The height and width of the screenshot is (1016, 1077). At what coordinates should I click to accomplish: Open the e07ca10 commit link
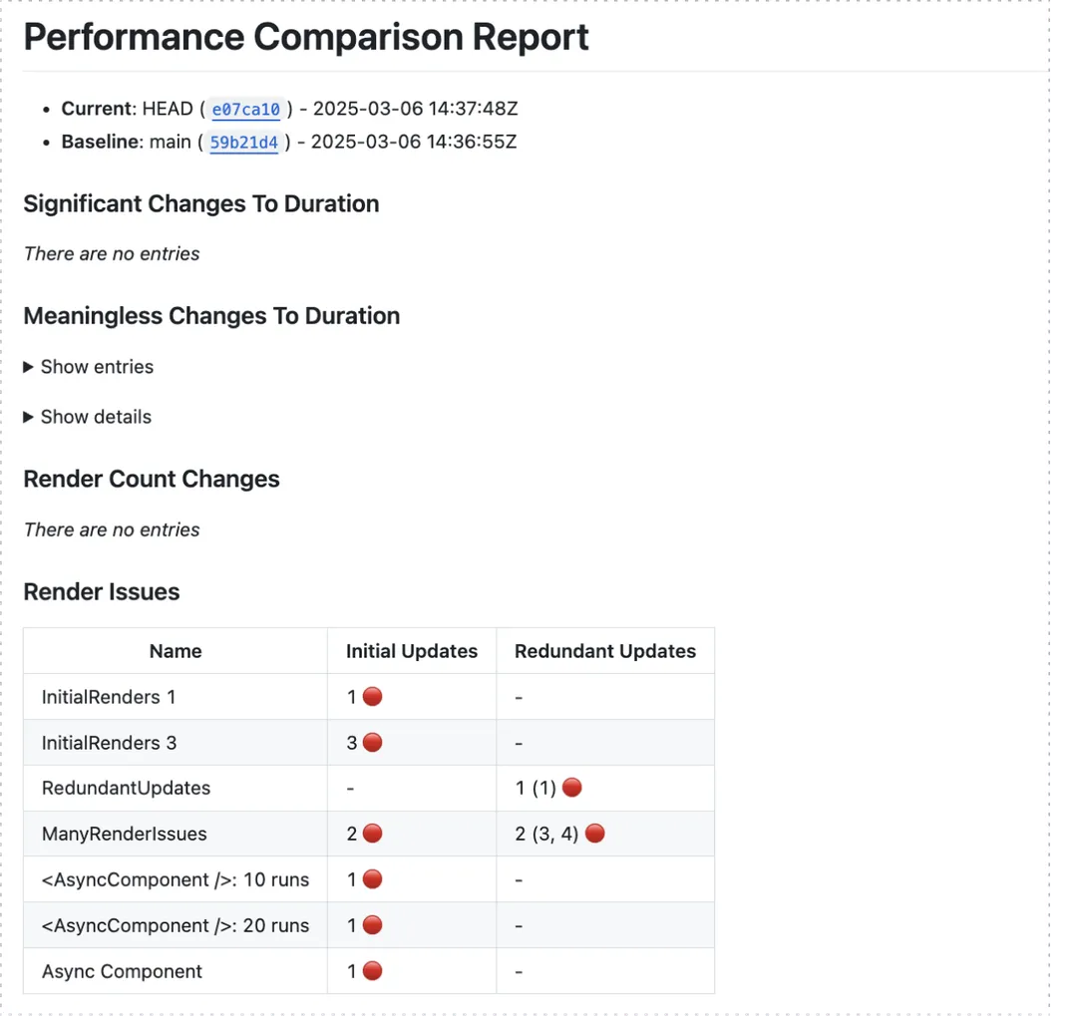tap(245, 109)
